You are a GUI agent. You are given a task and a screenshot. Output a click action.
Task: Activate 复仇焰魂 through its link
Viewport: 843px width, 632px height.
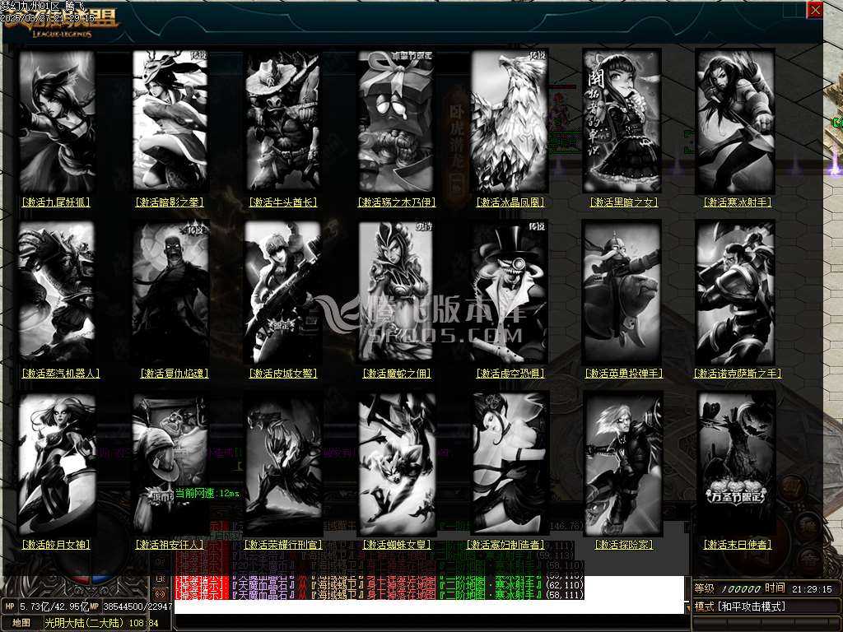coord(175,374)
